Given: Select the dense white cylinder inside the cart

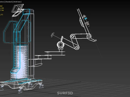Looking at the screenshot, I should tap(21, 62).
